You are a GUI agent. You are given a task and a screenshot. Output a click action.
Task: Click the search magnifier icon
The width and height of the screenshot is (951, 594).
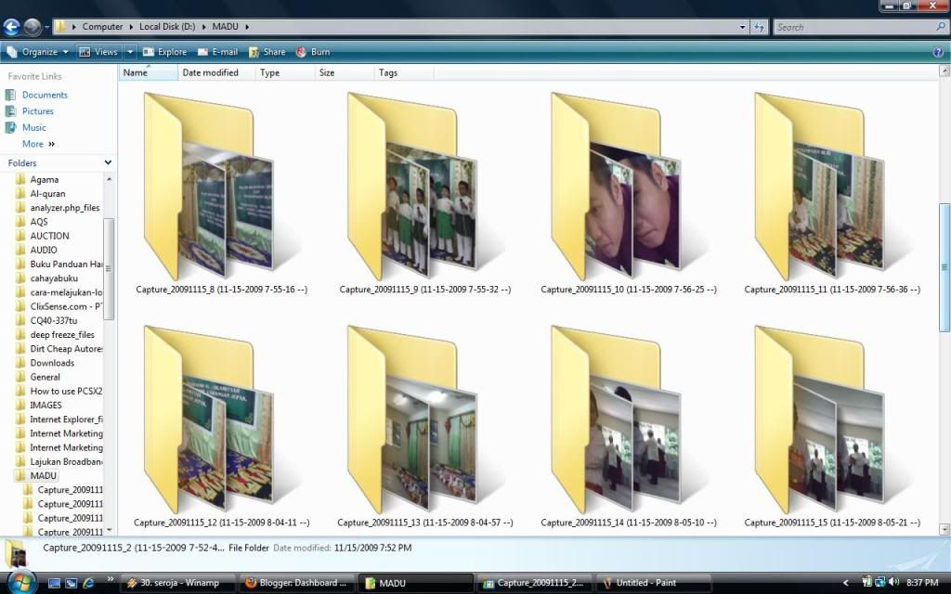pyautogui.click(x=941, y=27)
